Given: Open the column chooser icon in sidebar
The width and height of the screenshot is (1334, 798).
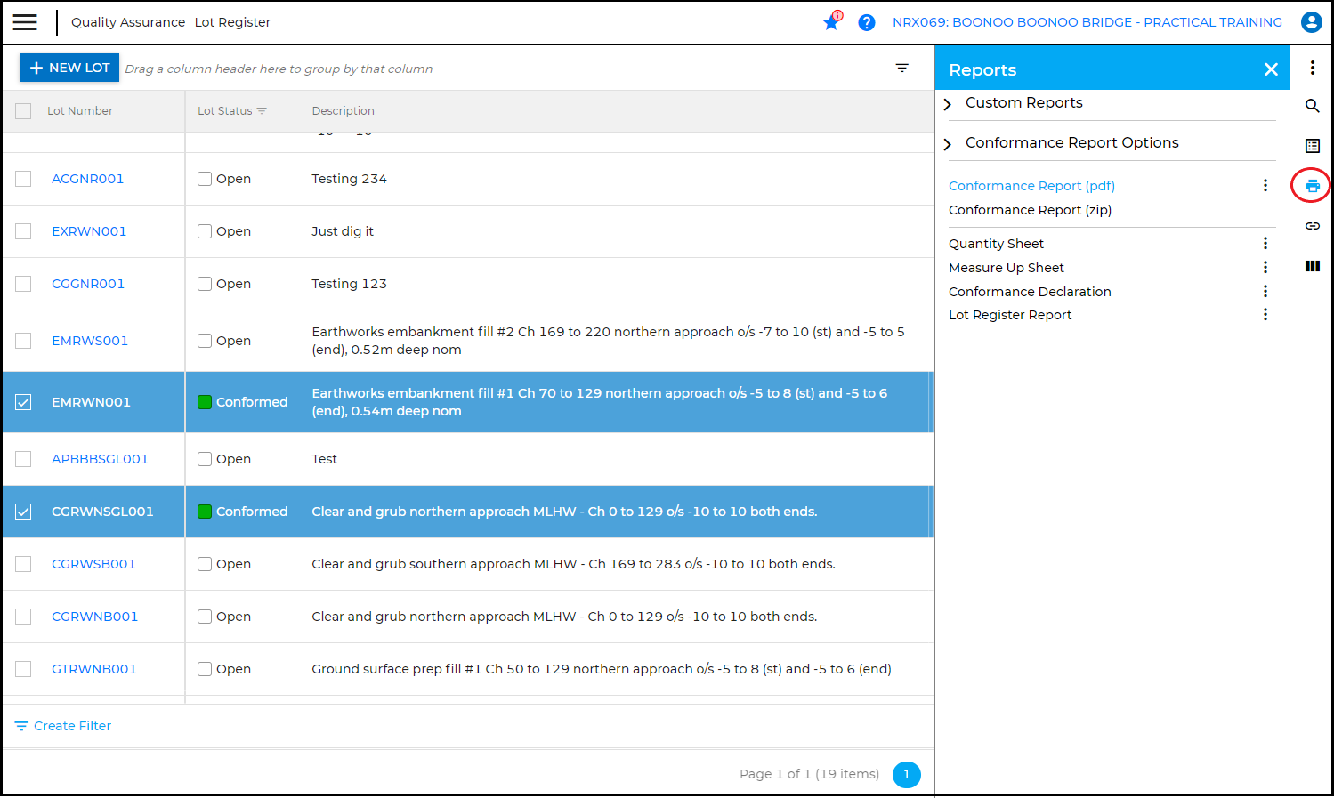Looking at the screenshot, I should coord(1312,266).
